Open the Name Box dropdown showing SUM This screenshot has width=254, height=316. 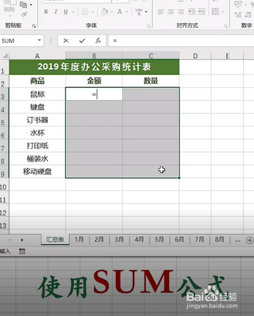point(39,40)
